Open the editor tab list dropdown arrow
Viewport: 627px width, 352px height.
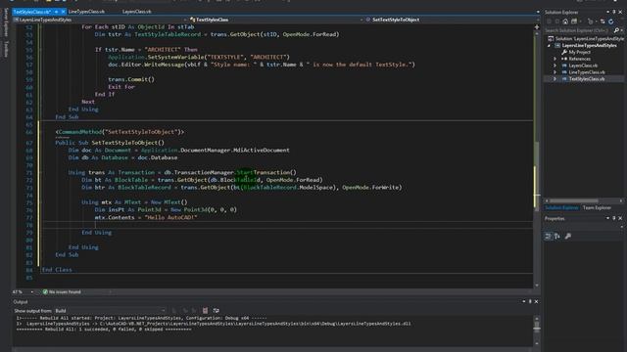pos(538,12)
